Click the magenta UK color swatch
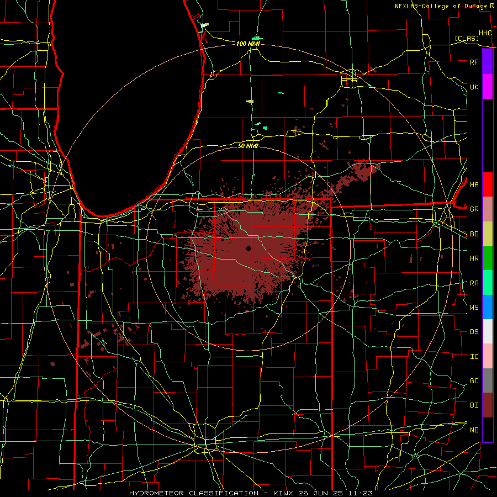The width and height of the screenshot is (497, 497). click(488, 87)
